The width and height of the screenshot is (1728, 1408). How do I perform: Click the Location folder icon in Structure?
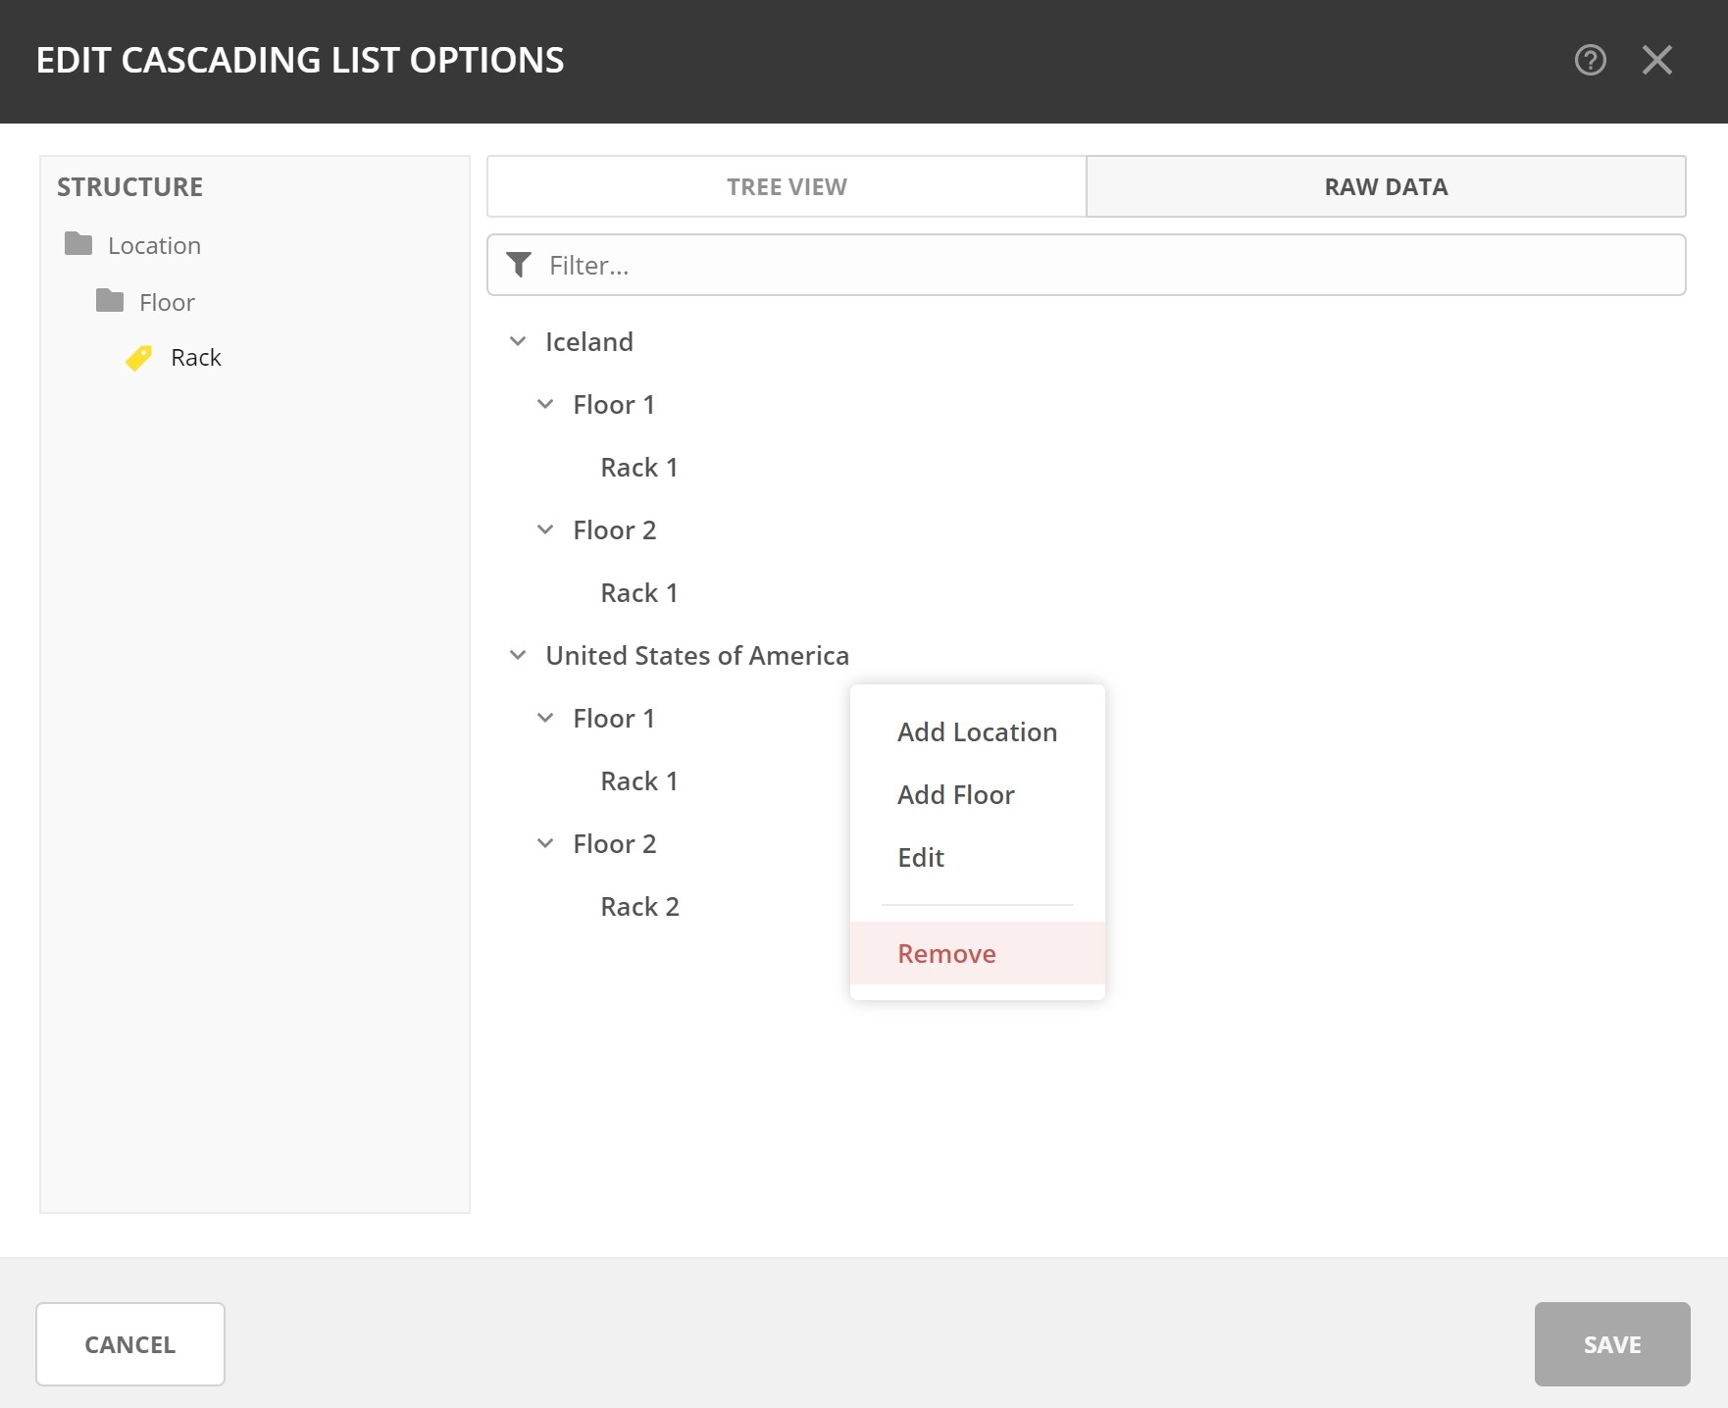(x=78, y=244)
